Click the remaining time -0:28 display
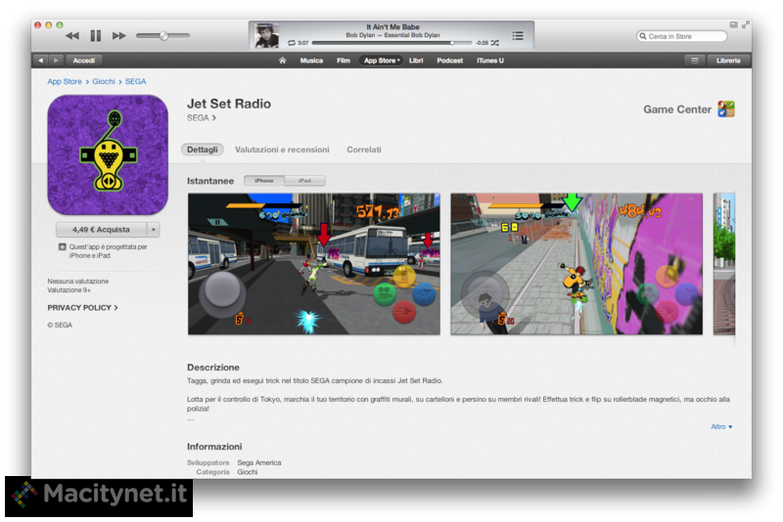Image resolution: width=783 pixels, height=522 pixels. tap(482, 43)
